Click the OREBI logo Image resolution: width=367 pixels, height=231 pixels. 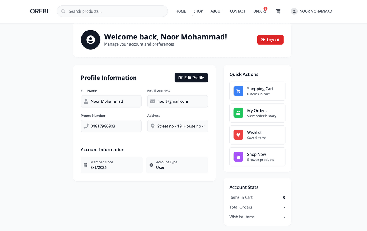click(40, 11)
